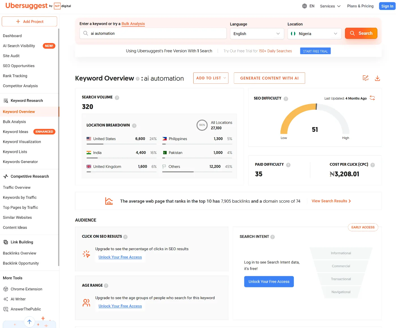The image size is (396, 328).
Task: Select the AnswerThePublic tool in the sidebar
Action: coord(25,309)
